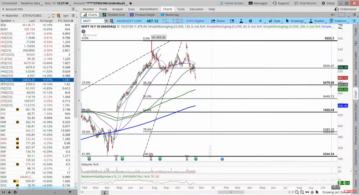Screen dimensions: 359x195
Task: Add a new account tab with plus icon
Action: tap(131, 3)
